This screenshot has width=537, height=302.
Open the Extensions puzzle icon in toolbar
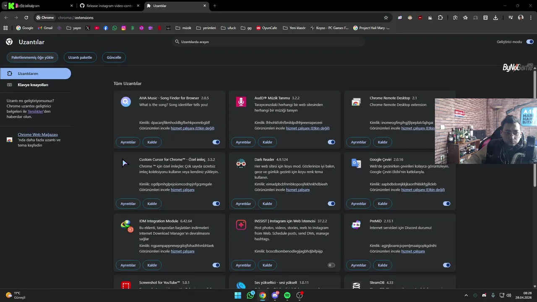point(440,18)
